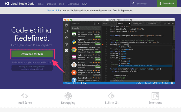Select the Search magnifier in activity bar

pos(66,31)
